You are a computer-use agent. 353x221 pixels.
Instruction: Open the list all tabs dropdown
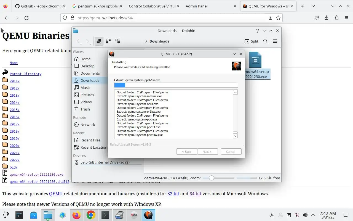click(313, 6)
